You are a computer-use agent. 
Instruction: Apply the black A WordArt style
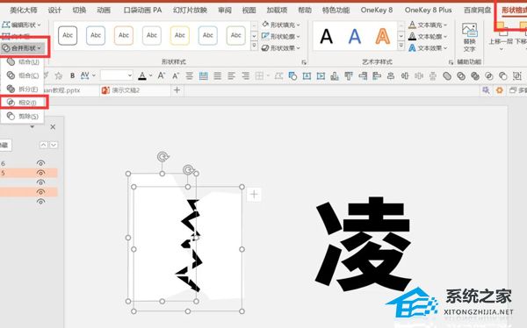326,36
